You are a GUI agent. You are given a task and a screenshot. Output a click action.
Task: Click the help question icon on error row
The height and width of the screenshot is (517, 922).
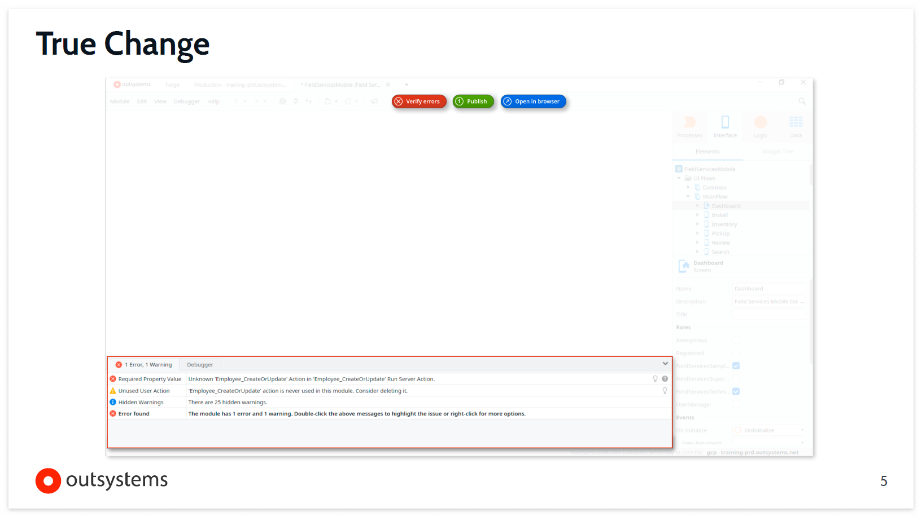(665, 379)
